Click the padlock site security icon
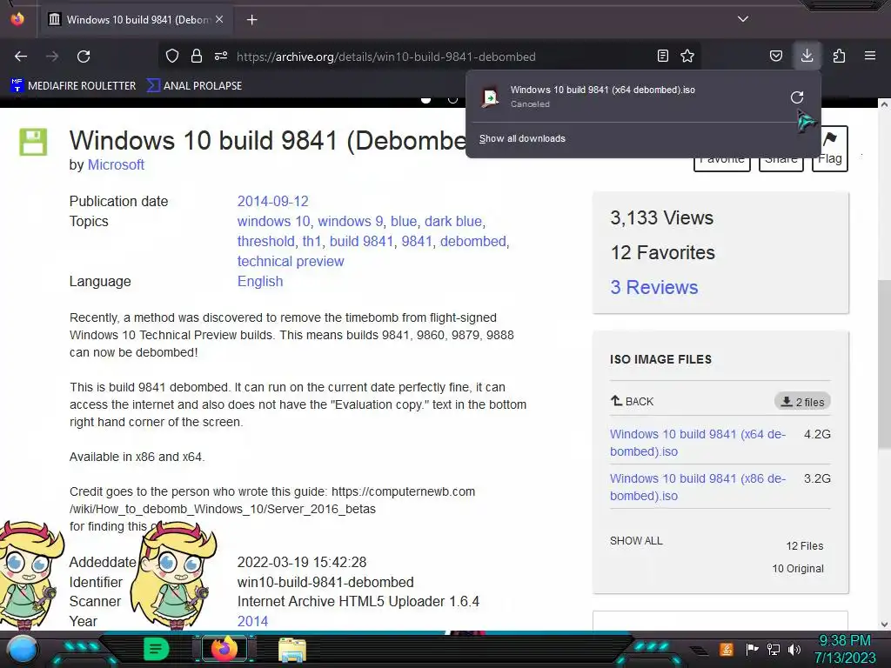The height and width of the screenshot is (668, 891). click(x=197, y=56)
